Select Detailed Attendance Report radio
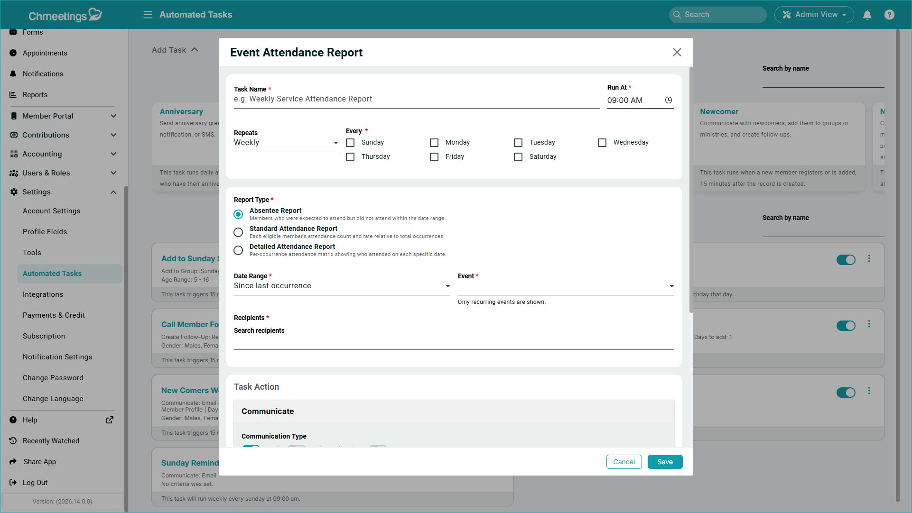The height and width of the screenshot is (513, 912). coord(238,250)
